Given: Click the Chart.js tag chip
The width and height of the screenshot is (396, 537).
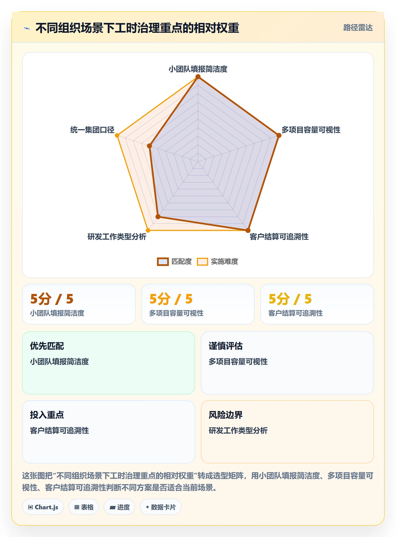Looking at the screenshot, I should point(43,507).
